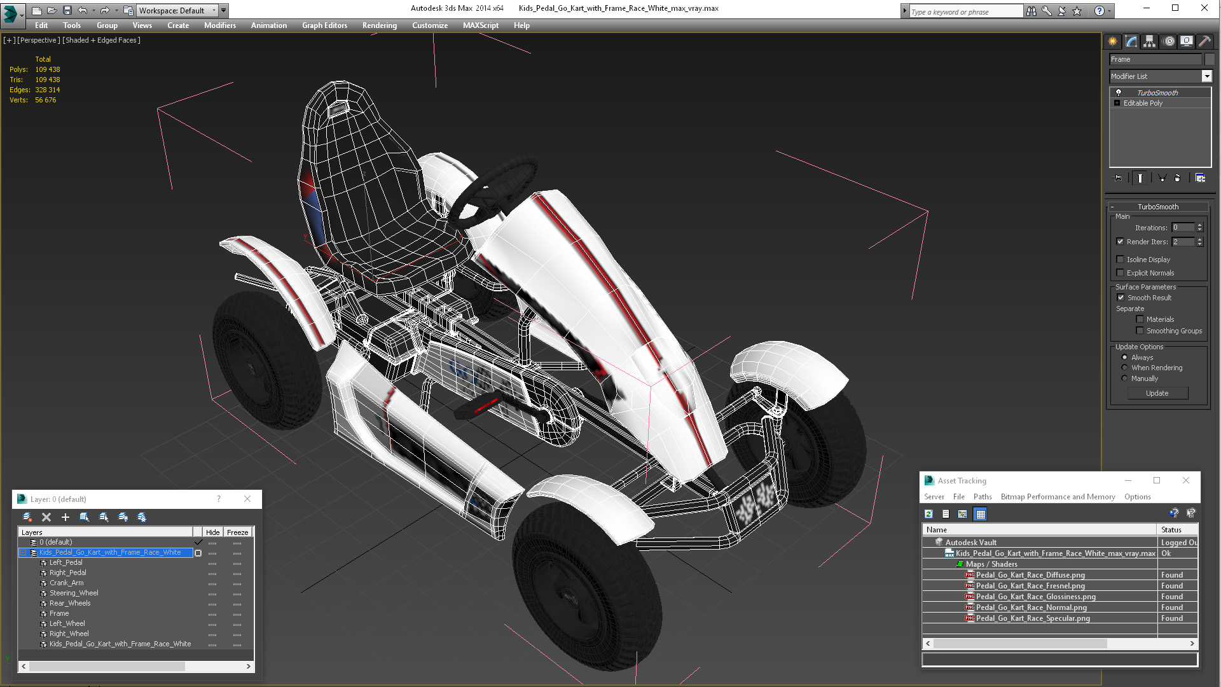Image resolution: width=1221 pixels, height=687 pixels.
Task: Open the MAXScript menu
Action: pyautogui.click(x=480, y=25)
